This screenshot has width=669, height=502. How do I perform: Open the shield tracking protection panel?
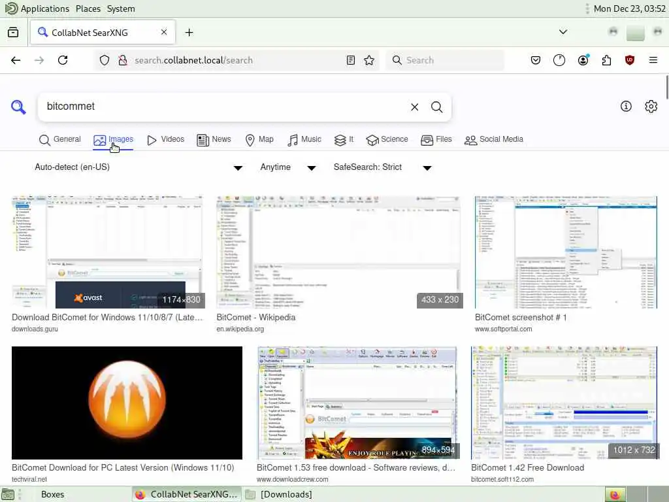click(105, 60)
